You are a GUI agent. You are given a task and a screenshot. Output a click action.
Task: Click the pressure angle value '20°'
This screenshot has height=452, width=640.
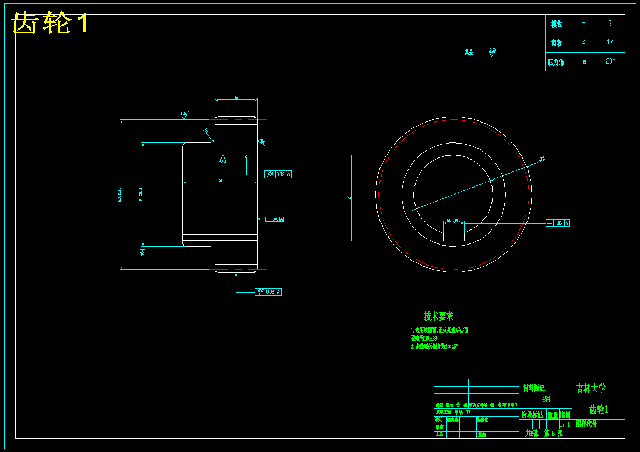click(x=610, y=61)
